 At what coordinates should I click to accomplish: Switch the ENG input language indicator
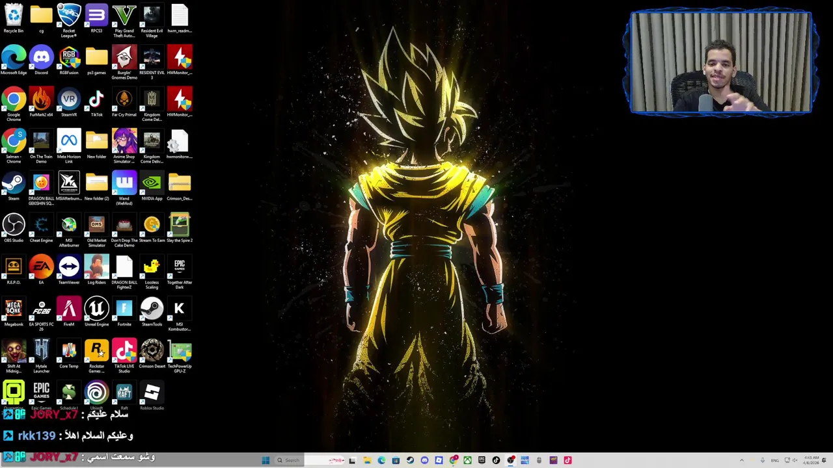(775, 460)
